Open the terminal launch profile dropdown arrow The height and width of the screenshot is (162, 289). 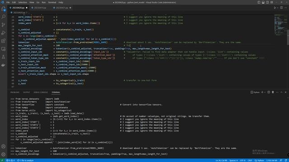coord(265,92)
